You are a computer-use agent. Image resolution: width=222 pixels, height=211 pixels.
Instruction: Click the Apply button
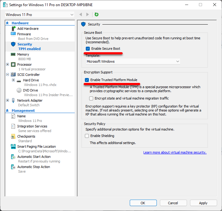tap(203, 203)
